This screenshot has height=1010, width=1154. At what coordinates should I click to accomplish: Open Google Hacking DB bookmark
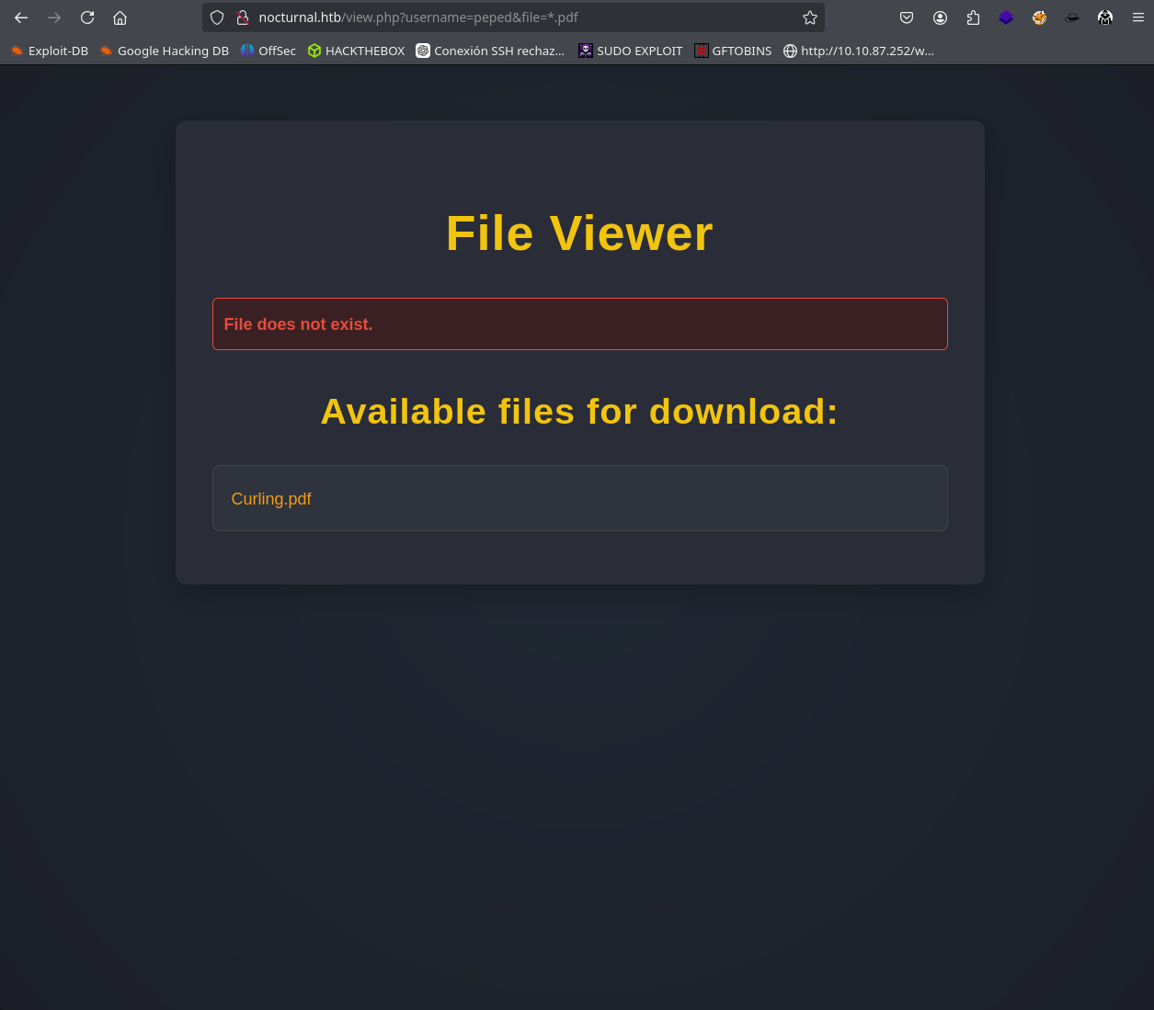coord(165,51)
